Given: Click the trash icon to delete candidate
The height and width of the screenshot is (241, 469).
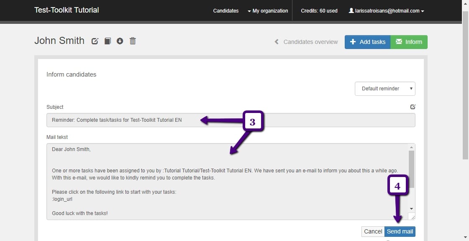Looking at the screenshot, I should point(133,41).
